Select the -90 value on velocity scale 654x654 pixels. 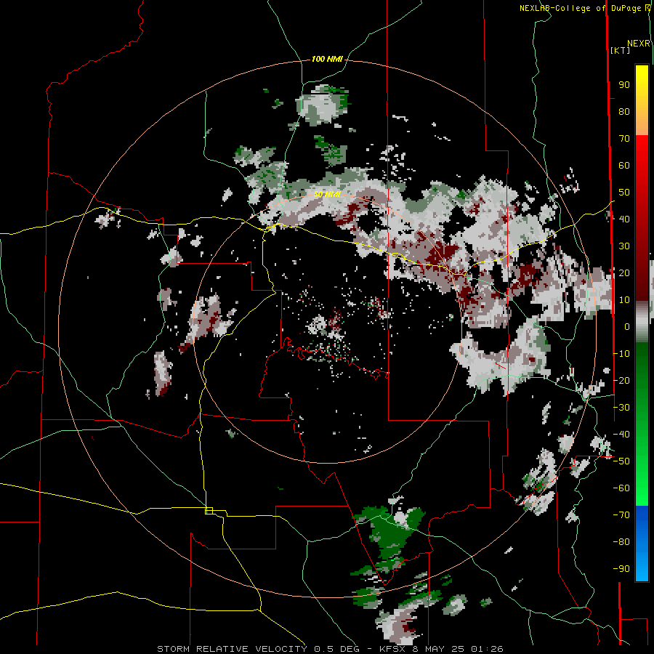point(621,569)
